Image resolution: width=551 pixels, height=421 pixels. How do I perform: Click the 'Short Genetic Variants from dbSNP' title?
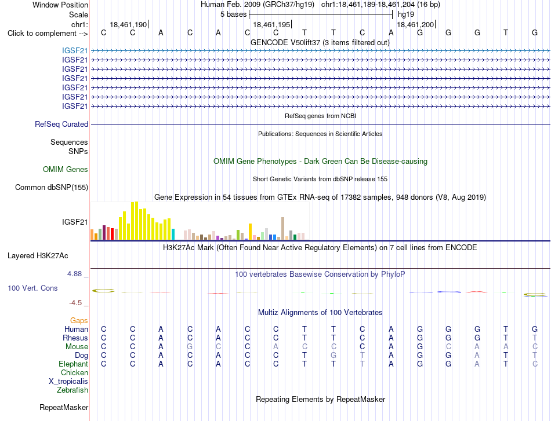(x=320, y=179)
